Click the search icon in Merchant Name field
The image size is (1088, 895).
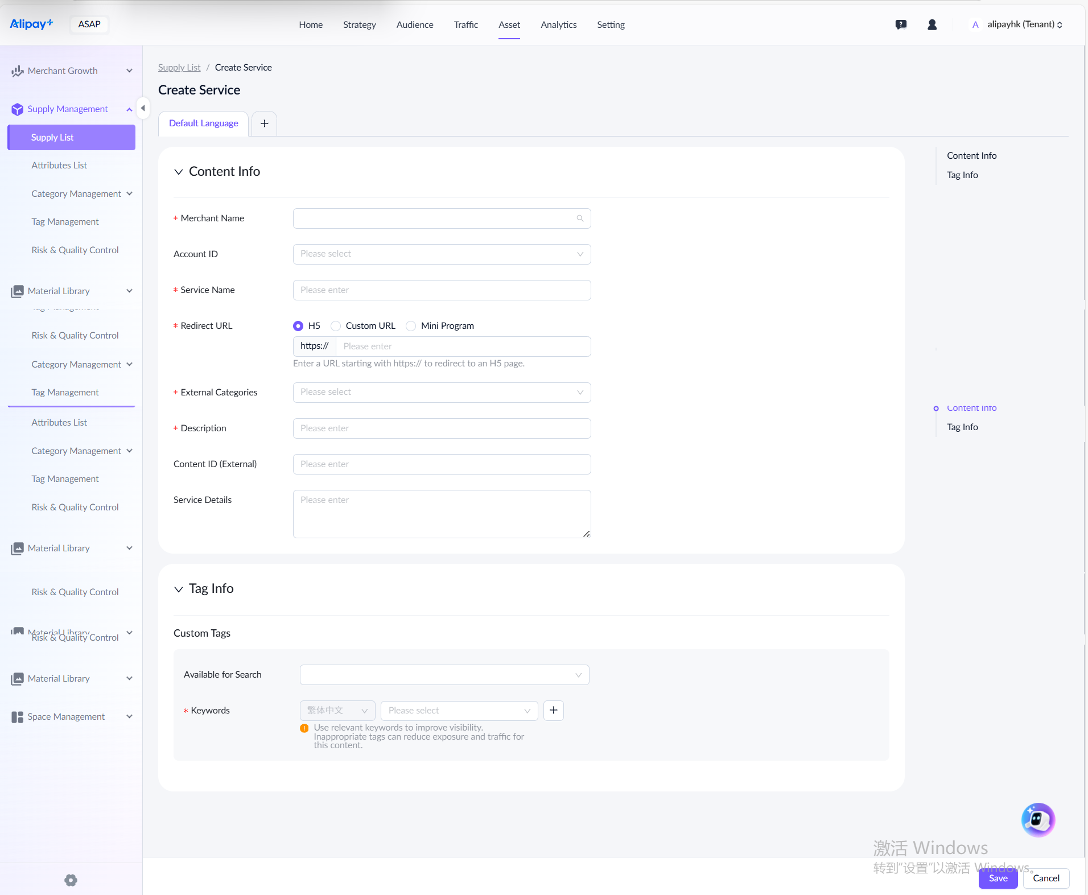click(x=580, y=218)
